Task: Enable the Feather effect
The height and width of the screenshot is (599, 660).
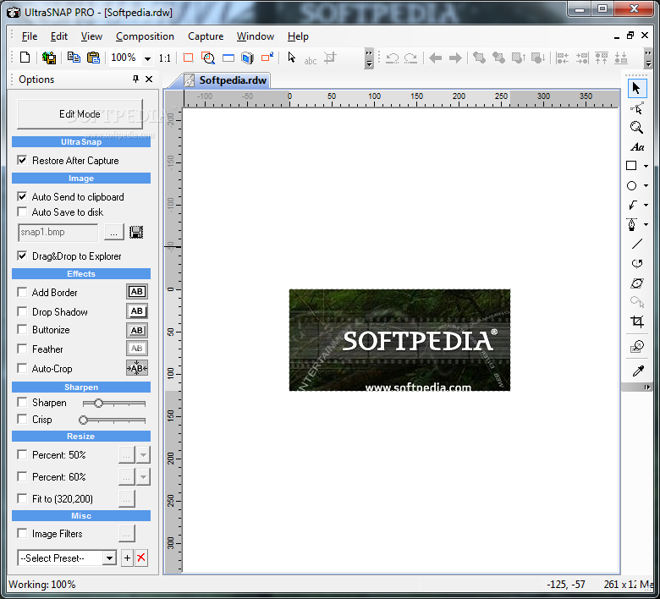Action: [x=22, y=349]
